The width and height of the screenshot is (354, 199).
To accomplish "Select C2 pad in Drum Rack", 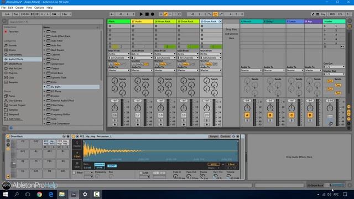I will pos(23,144).
